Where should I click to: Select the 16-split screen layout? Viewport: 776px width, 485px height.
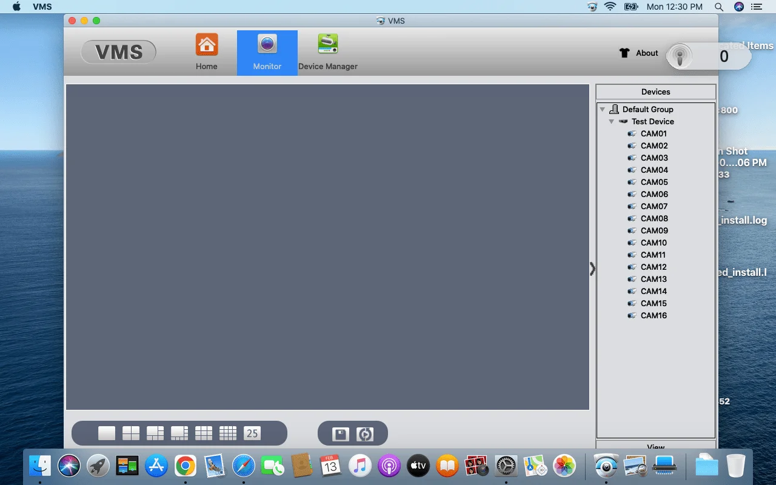[228, 433]
